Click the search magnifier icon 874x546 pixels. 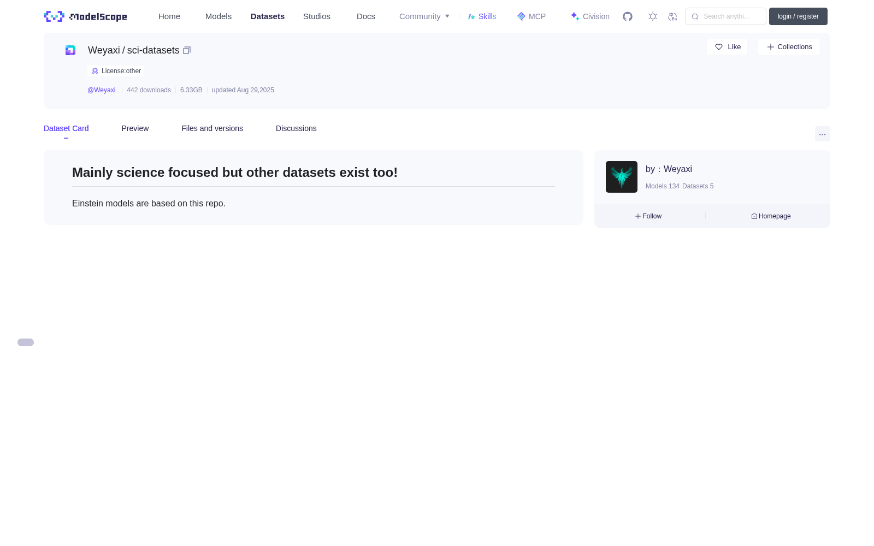pyautogui.click(x=695, y=16)
